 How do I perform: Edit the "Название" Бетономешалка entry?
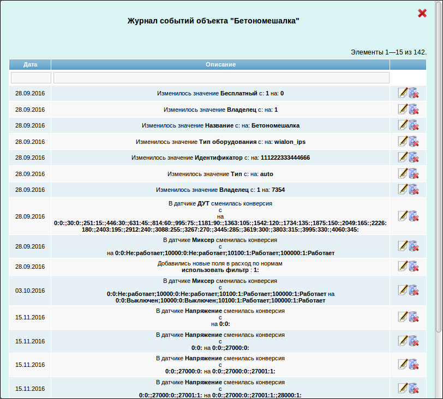pyautogui.click(x=403, y=125)
